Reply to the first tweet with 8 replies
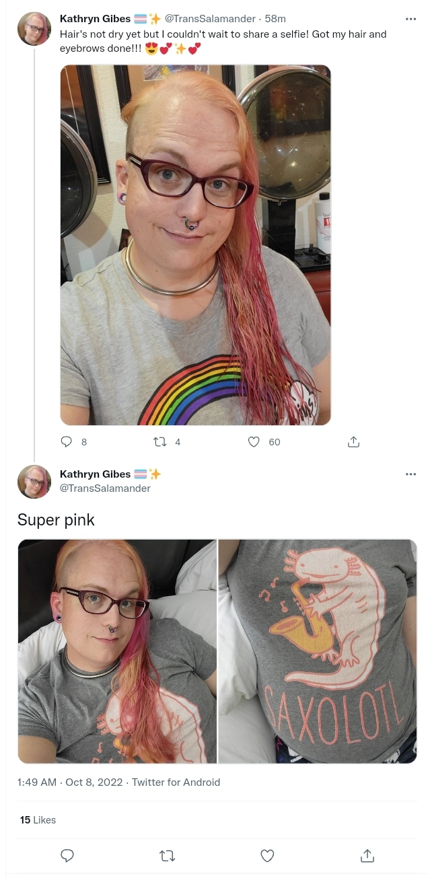The image size is (428, 880). (x=67, y=442)
